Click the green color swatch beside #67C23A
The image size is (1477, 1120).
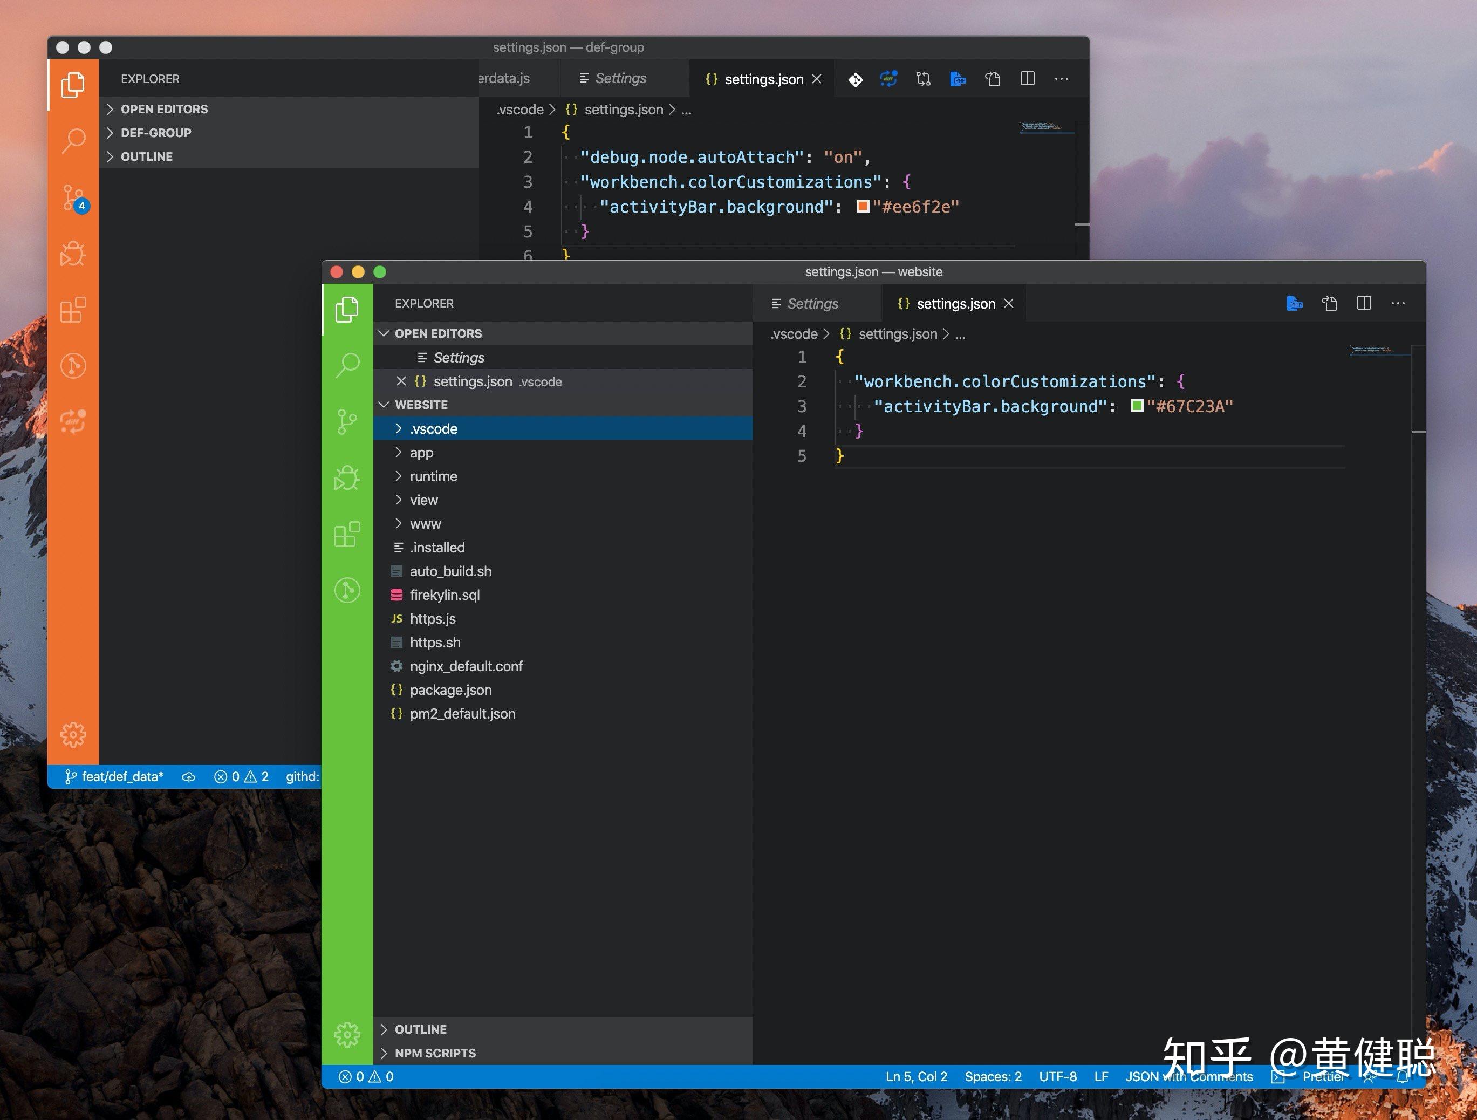click(1137, 406)
